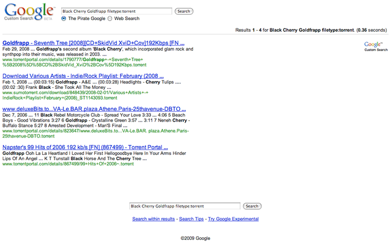
Task: Open the Try Google Experimental link
Action: [233, 219]
